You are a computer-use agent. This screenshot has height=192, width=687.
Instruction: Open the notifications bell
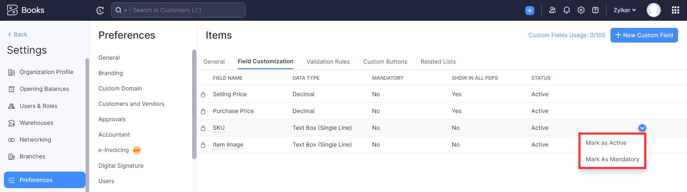coord(567,10)
